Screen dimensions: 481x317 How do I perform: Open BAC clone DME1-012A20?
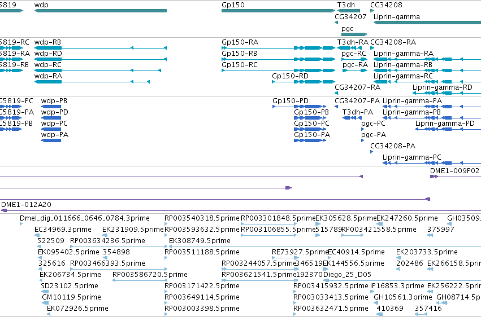[x=26, y=205]
